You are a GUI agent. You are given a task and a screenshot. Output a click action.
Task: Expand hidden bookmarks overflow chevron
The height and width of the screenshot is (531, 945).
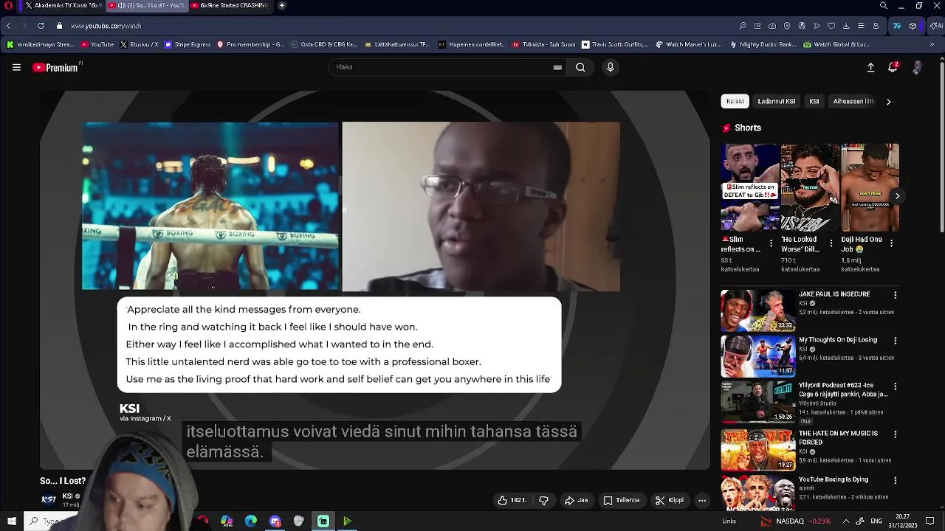click(932, 44)
